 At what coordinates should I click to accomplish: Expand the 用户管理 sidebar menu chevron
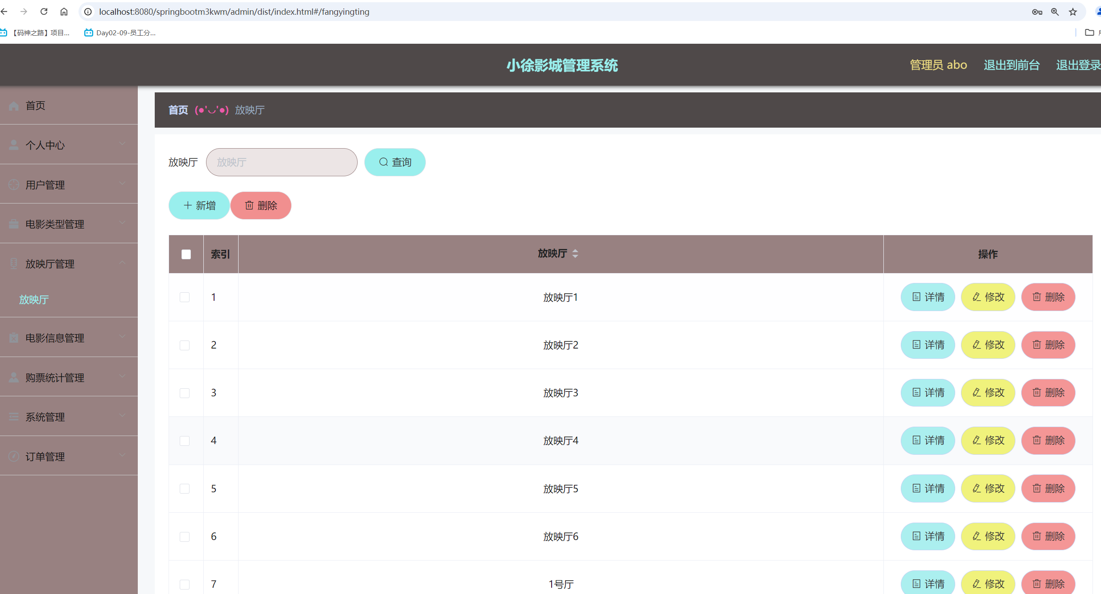point(122,183)
